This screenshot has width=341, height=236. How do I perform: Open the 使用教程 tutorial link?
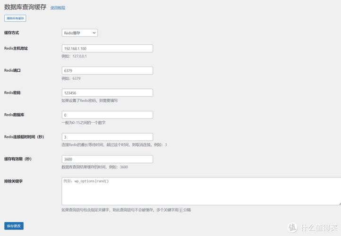tap(58, 8)
